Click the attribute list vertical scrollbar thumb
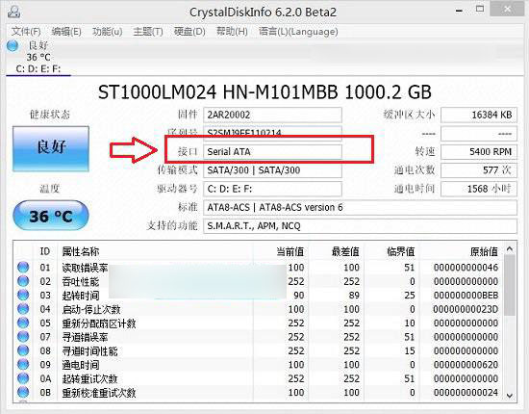Image resolution: width=529 pixels, height=414 pixels. click(x=510, y=285)
